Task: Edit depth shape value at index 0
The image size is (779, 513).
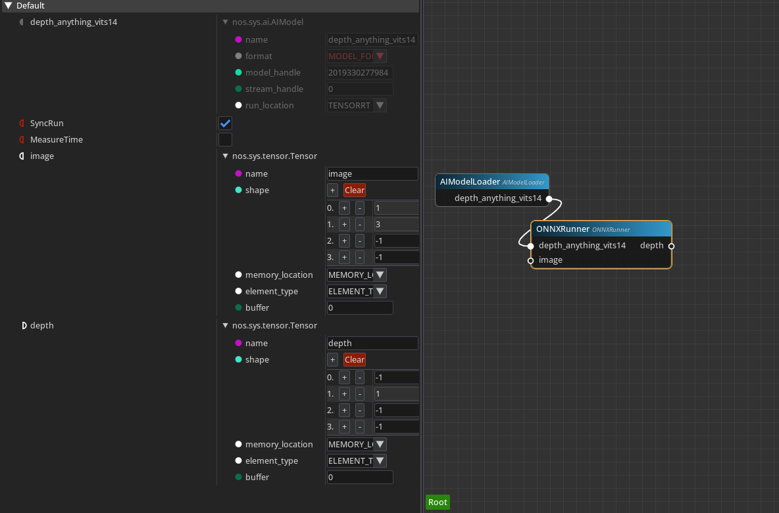Action: 397,378
